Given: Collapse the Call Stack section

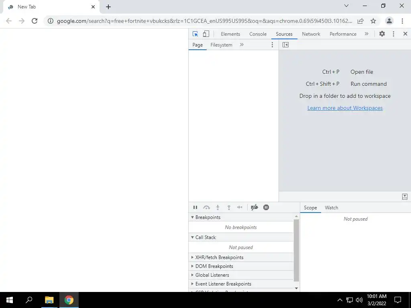Looking at the screenshot, I should point(241,237).
